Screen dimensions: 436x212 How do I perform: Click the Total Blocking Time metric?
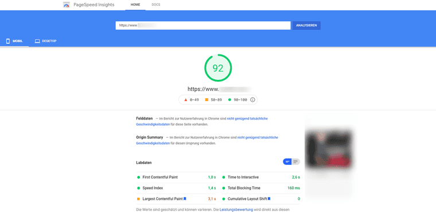click(x=261, y=188)
